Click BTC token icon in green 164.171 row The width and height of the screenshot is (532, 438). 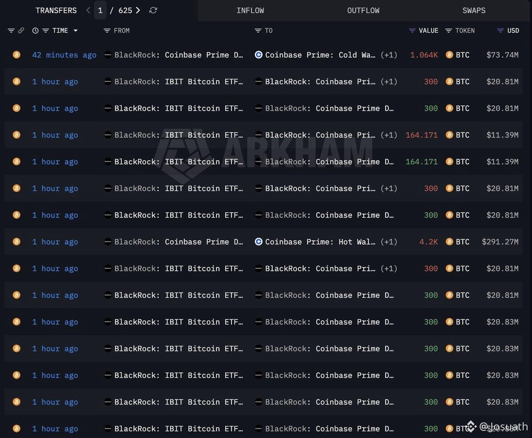tap(449, 161)
